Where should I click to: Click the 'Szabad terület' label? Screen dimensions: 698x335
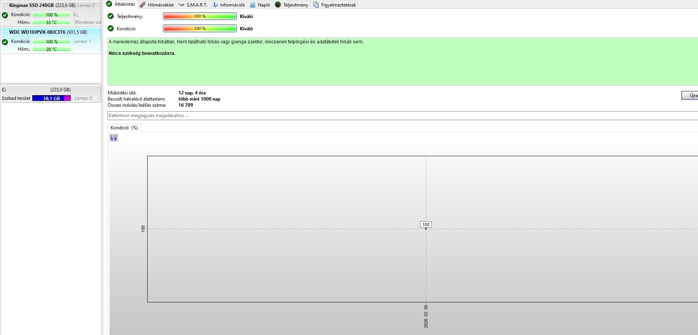pos(16,98)
